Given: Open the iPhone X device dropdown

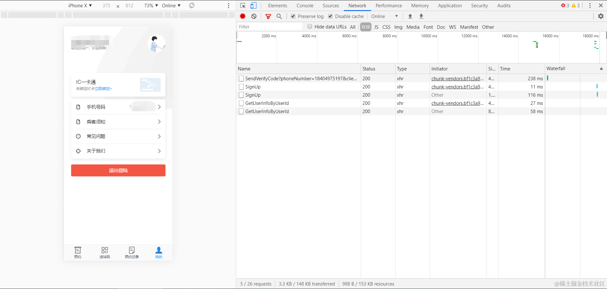Looking at the screenshot, I should 80,5.
